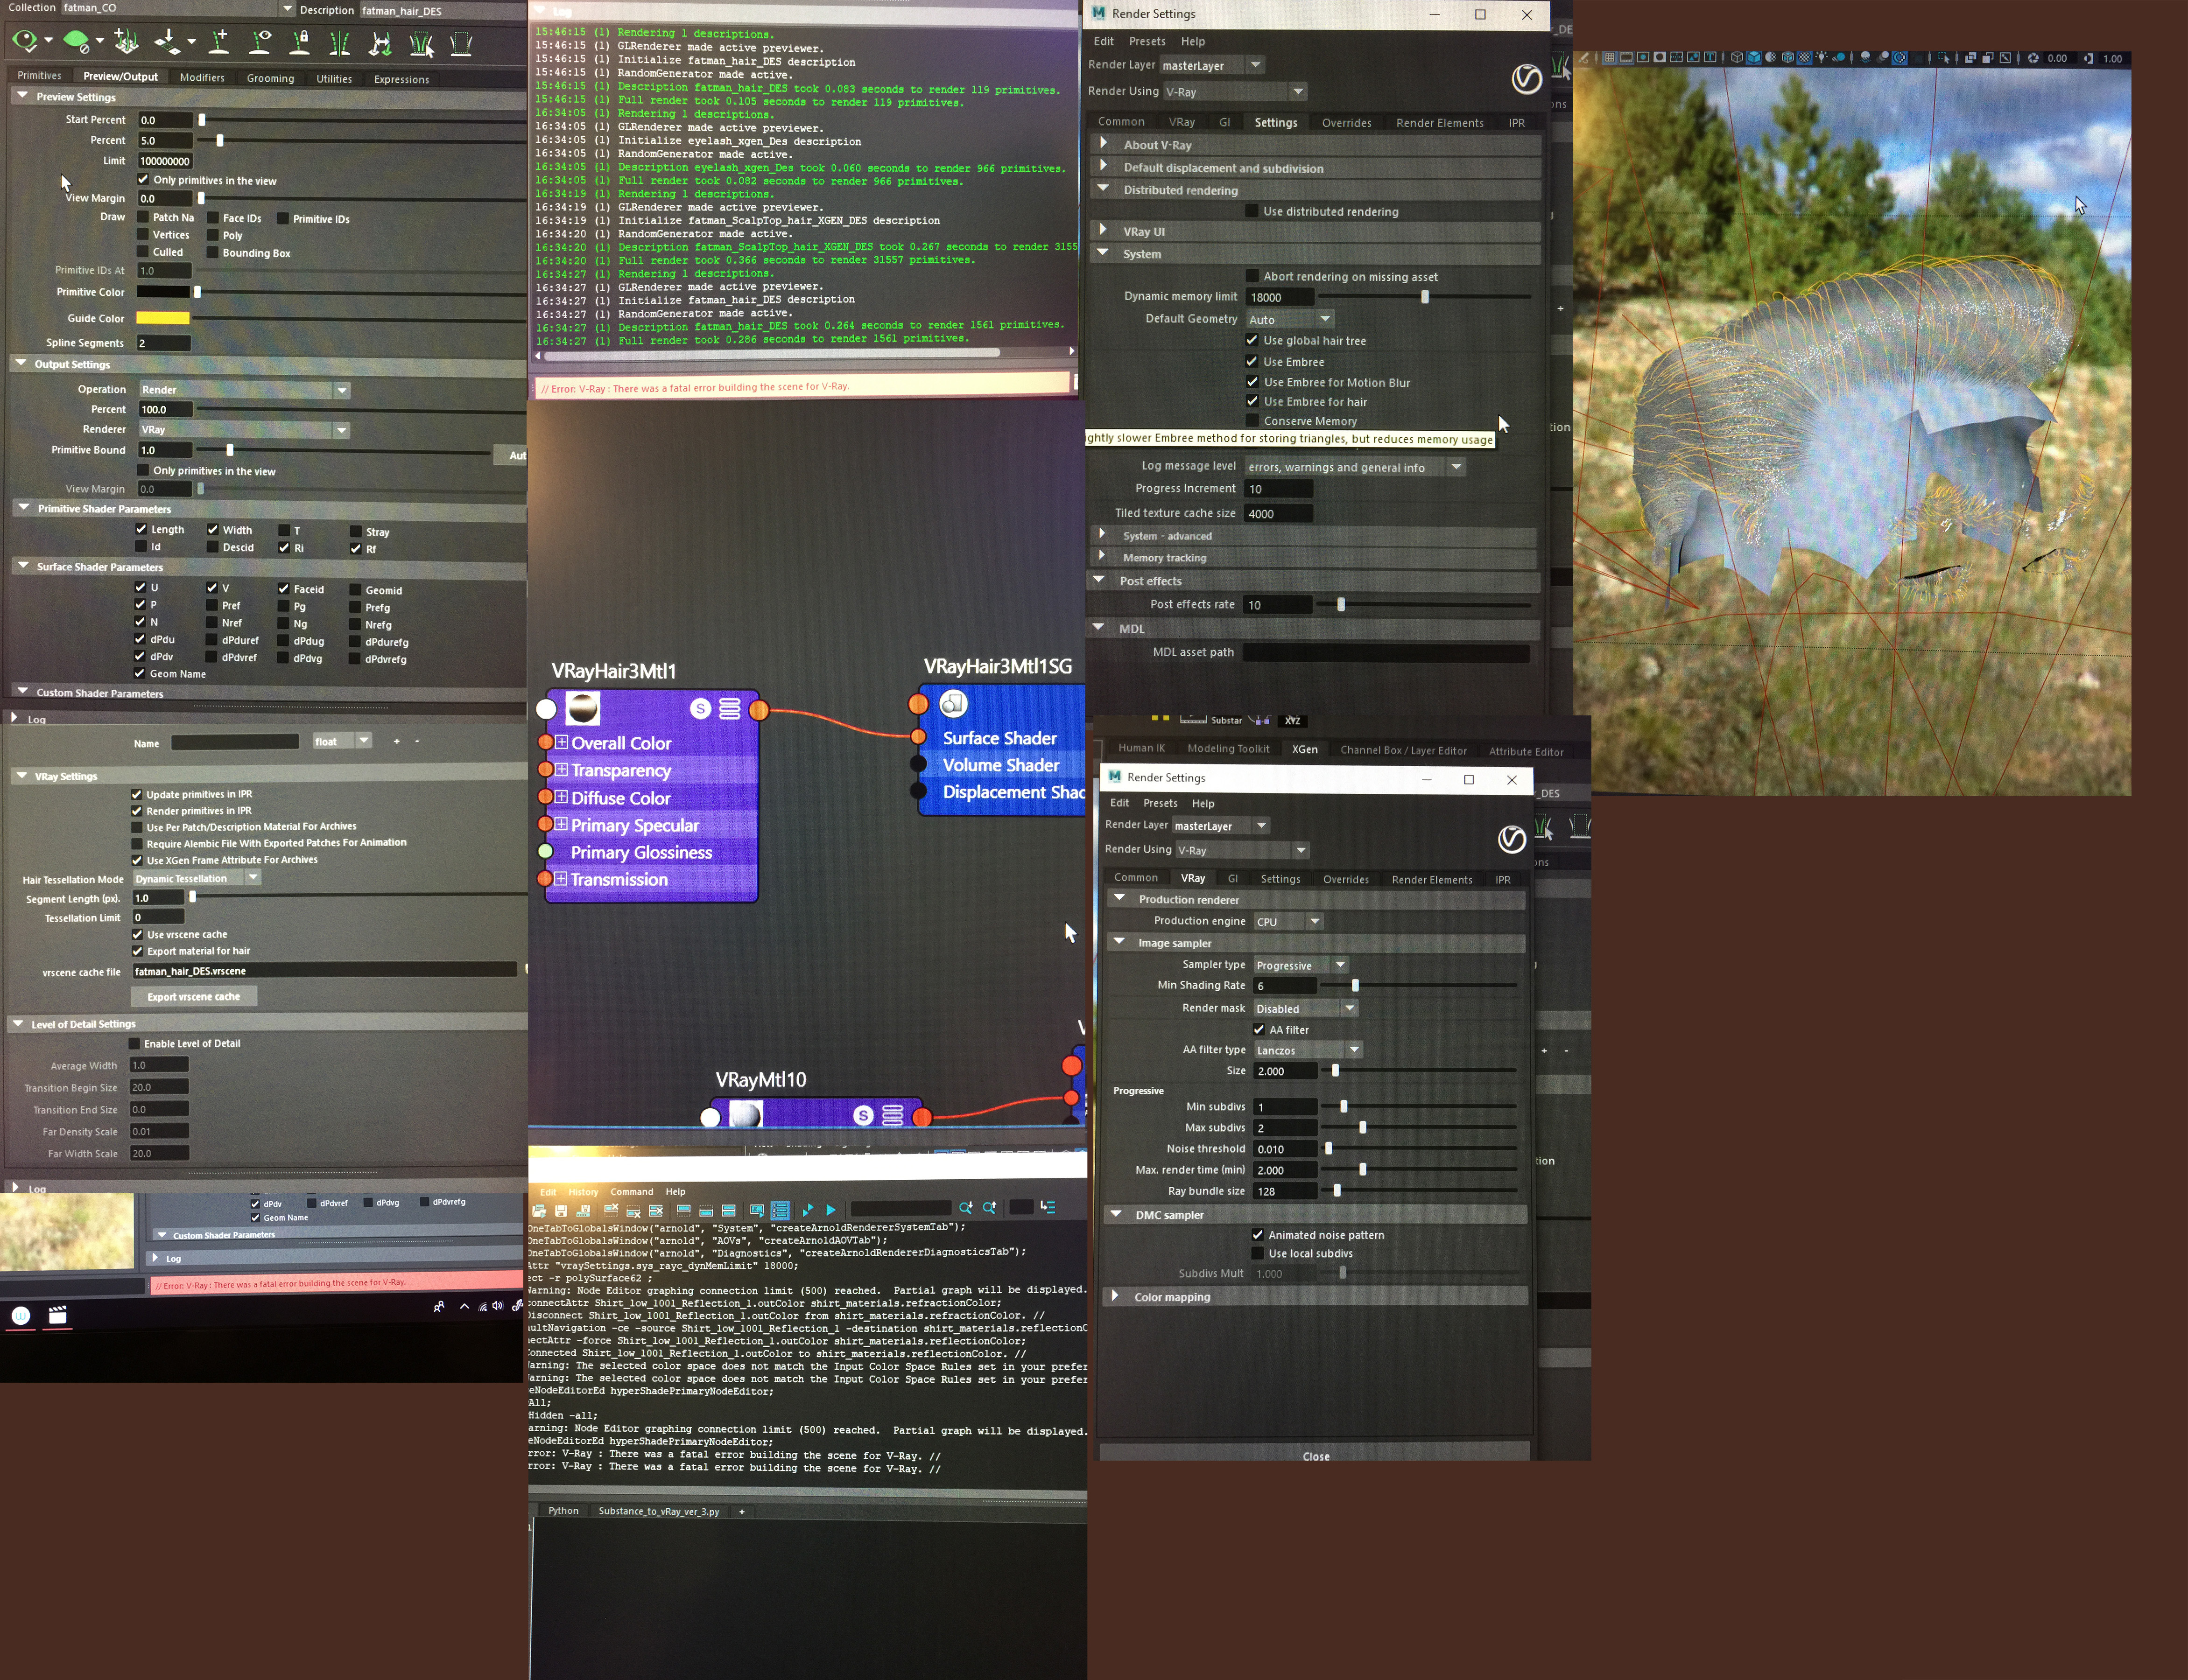The width and height of the screenshot is (2188, 1680).
Task: Open the AA filter type Lanczos dropdown
Action: point(1308,1049)
